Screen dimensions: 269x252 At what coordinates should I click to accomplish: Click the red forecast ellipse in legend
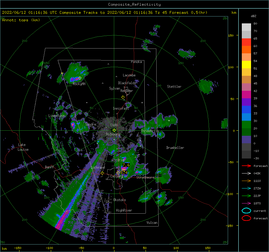pos(246,218)
